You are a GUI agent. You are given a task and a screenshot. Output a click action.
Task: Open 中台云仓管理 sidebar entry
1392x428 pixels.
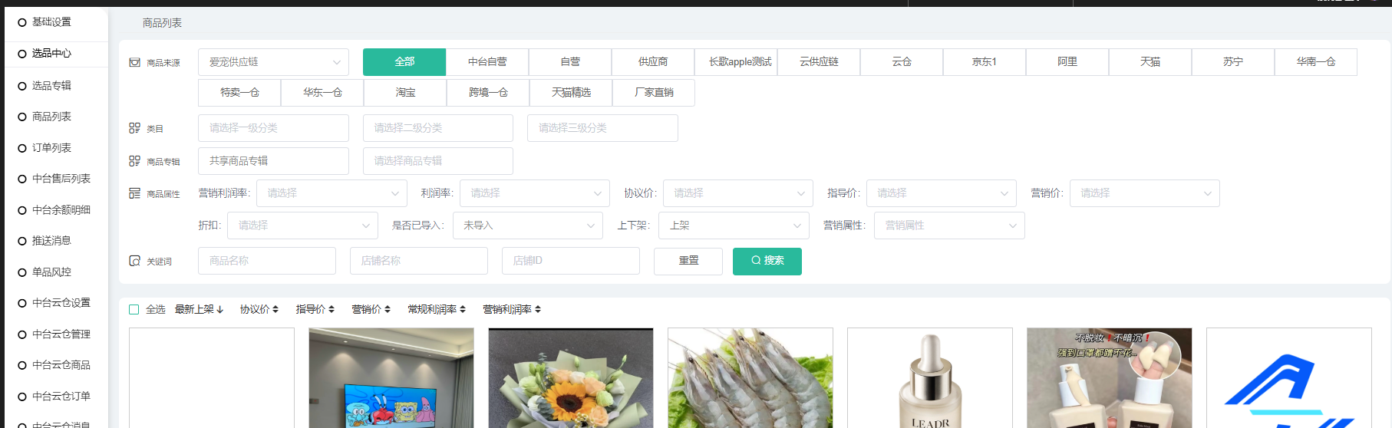pos(61,334)
